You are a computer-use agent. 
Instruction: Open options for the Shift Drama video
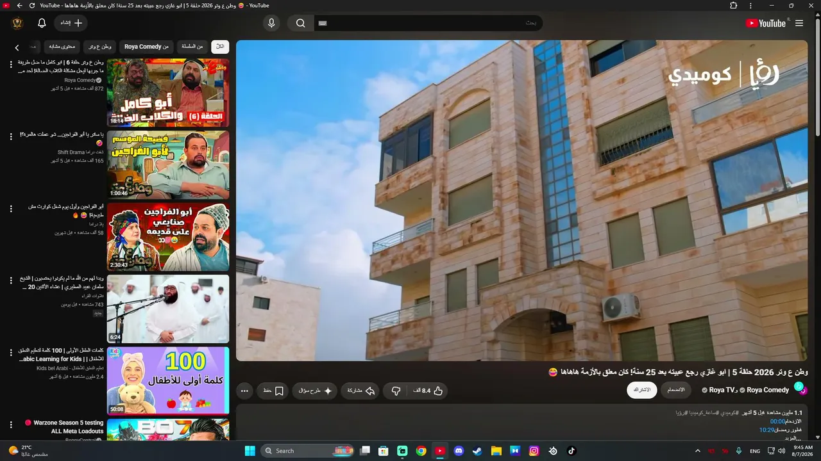(x=11, y=136)
